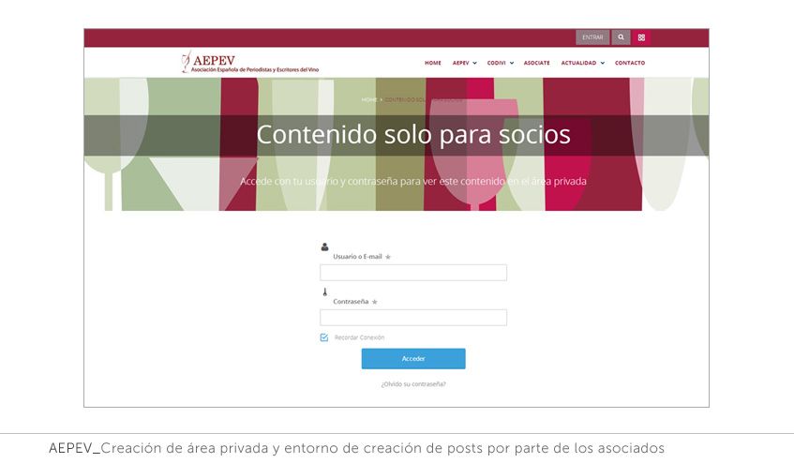Click the user silhouette icon
Image resolution: width=794 pixels, height=463 pixels.
[x=324, y=246]
